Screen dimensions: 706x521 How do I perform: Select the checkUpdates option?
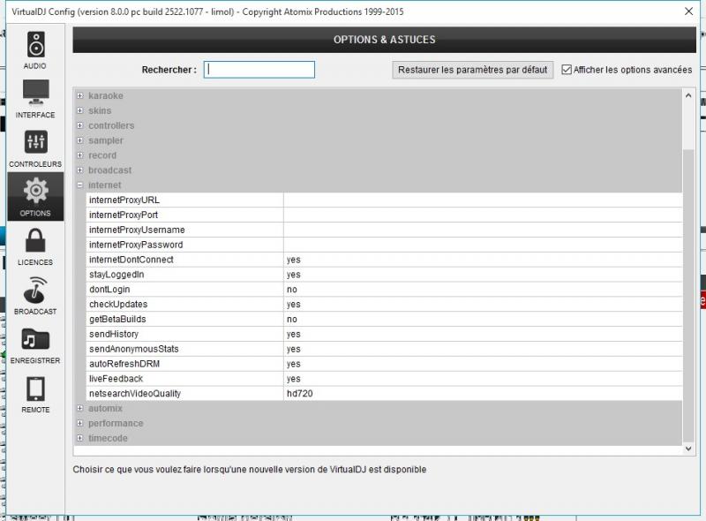[x=384, y=305]
